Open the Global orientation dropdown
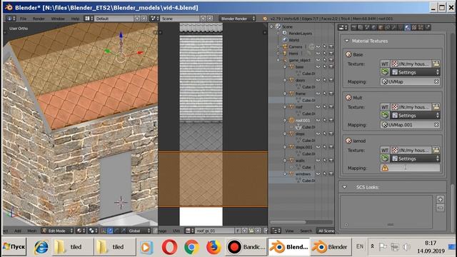457x257 pixels. pyautogui.click(x=139, y=231)
